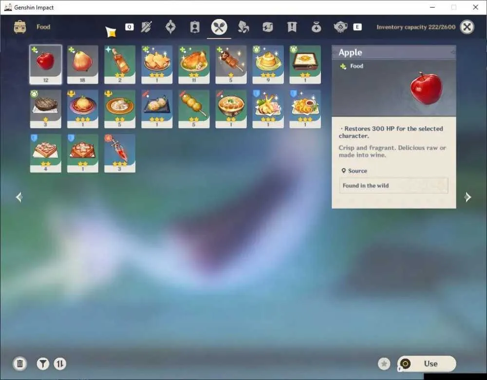Click the trash can delete icon
The height and width of the screenshot is (380, 487).
20,363
